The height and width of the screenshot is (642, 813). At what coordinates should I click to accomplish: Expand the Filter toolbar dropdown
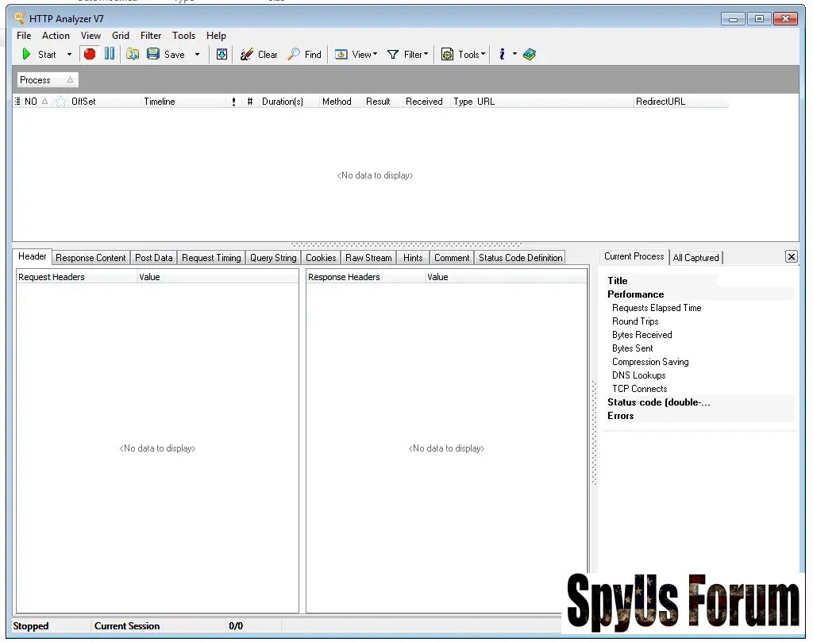pyautogui.click(x=408, y=55)
